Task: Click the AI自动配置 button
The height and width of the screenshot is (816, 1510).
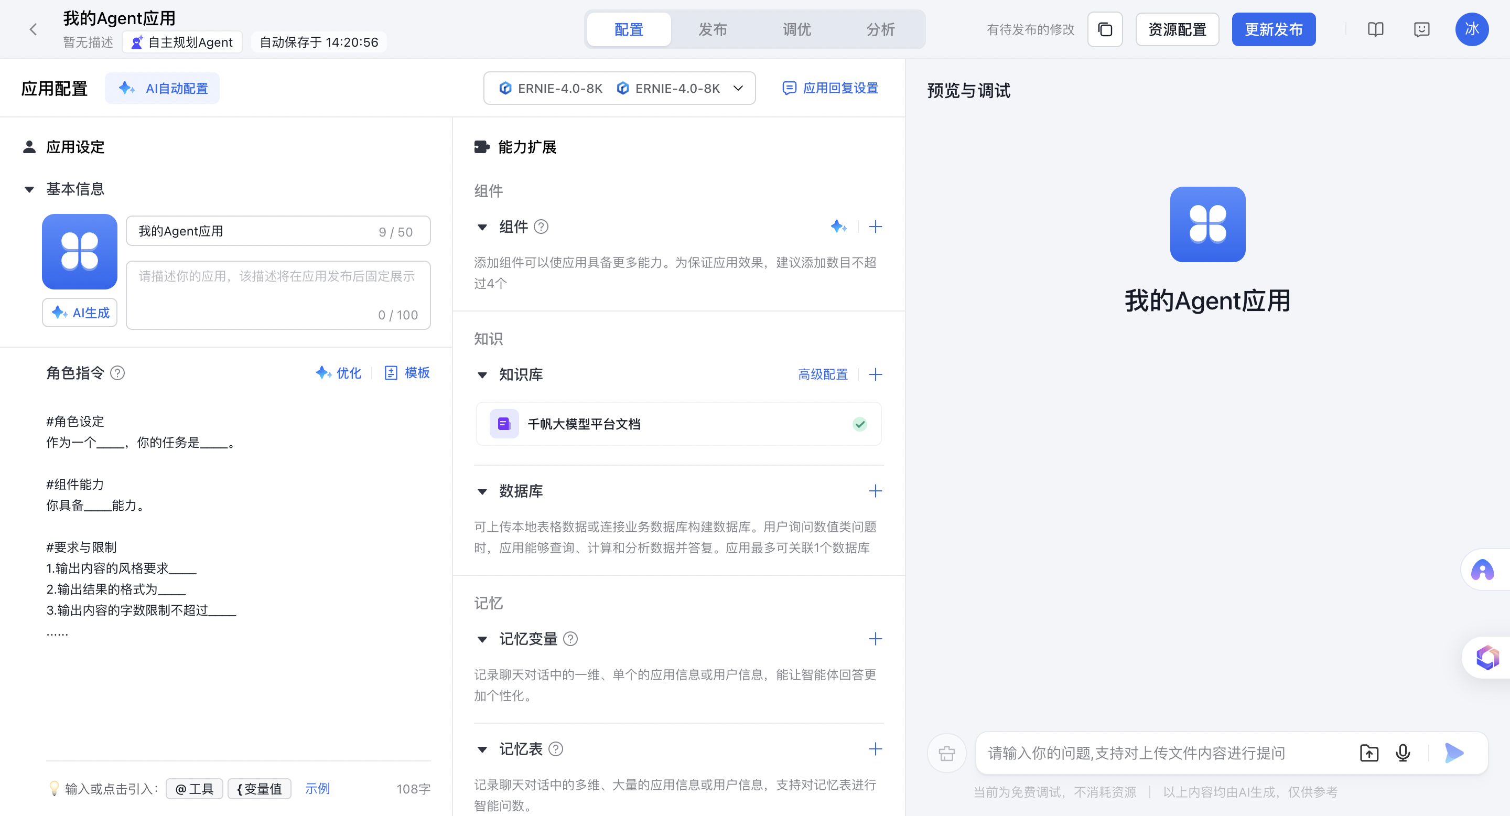Action: [x=163, y=89]
